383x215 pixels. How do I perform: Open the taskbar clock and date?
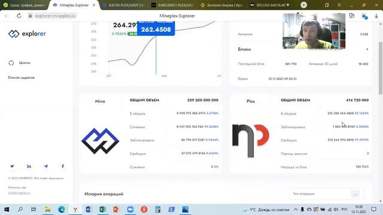(358, 210)
